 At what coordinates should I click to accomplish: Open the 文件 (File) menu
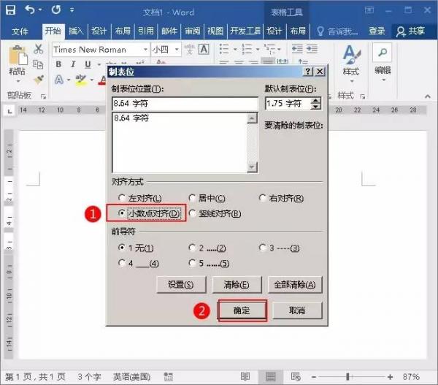[x=20, y=31]
